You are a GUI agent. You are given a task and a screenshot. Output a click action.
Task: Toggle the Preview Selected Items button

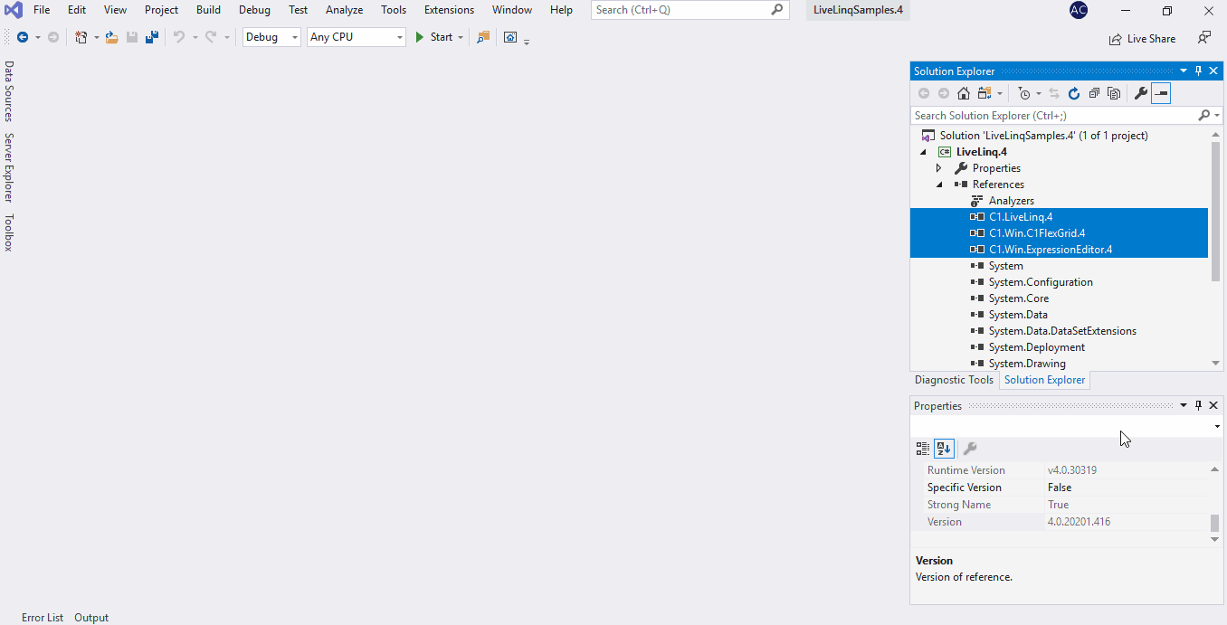pyautogui.click(x=1161, y=93)
